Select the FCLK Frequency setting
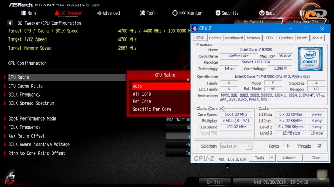The width and height of the screenshot is (334, 187). click(x=25, y=127)
